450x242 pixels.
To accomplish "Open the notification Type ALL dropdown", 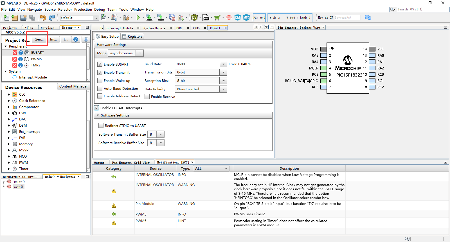I will (211, 169).
